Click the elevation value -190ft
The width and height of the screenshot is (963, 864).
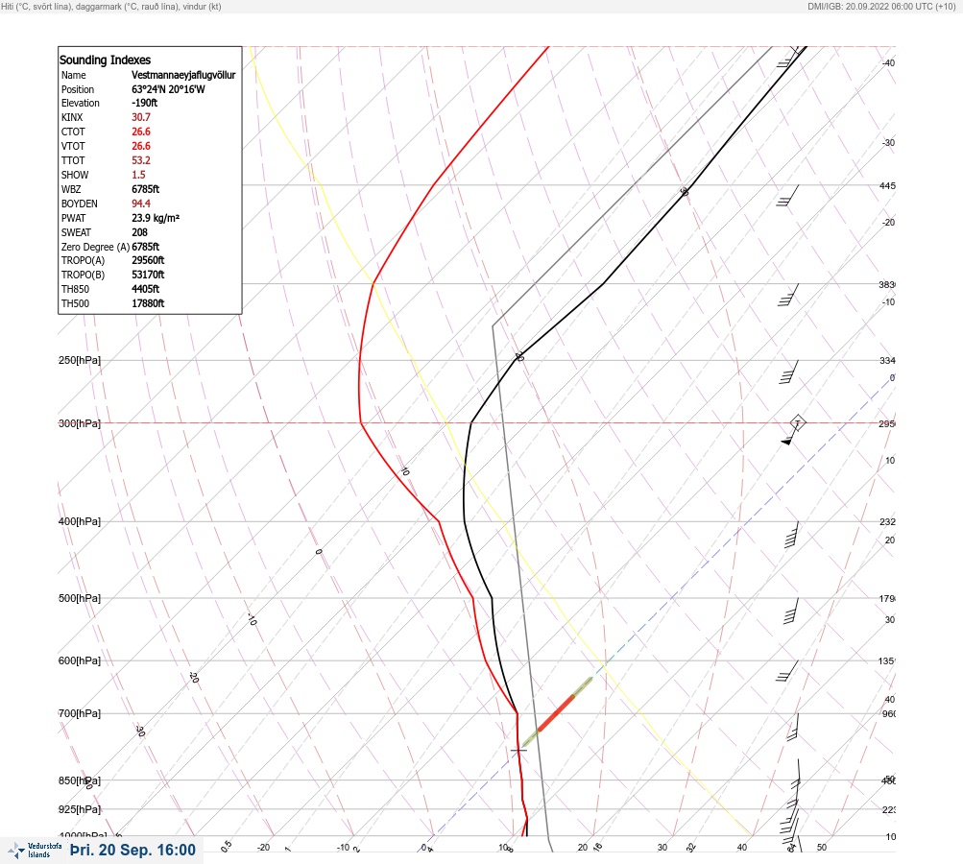tap(144, 103)
